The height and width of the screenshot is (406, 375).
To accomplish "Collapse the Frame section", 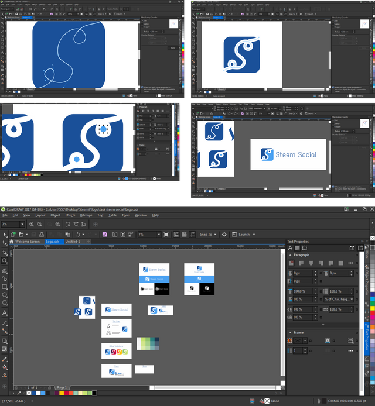I will 290,333.
